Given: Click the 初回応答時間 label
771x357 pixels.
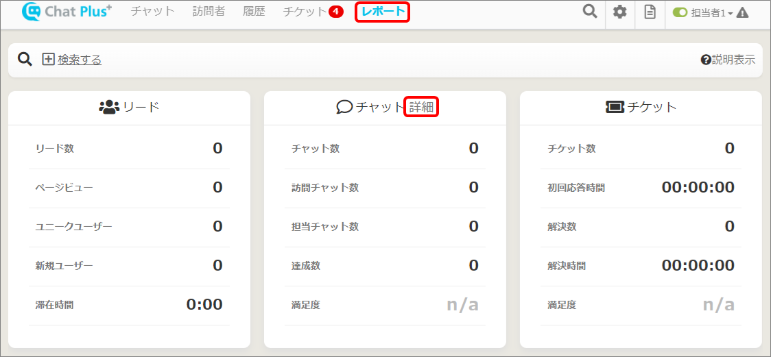Looking at the screenshot, I should point(576,188).
